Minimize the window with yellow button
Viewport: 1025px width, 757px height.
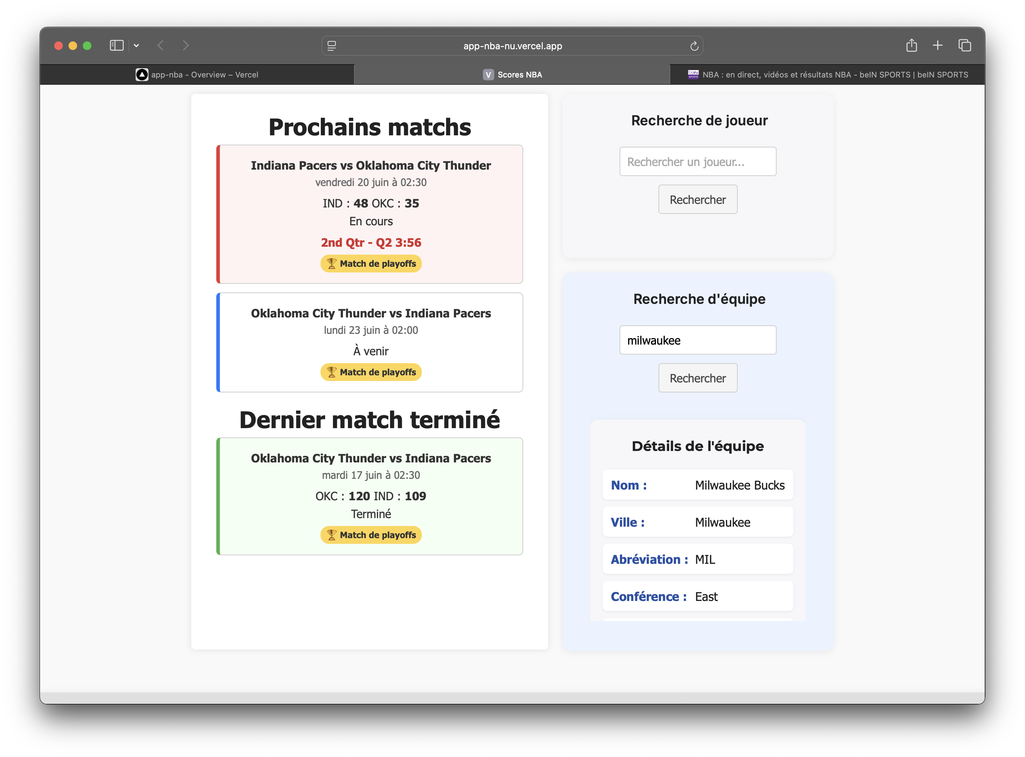(x=73, y=45)
